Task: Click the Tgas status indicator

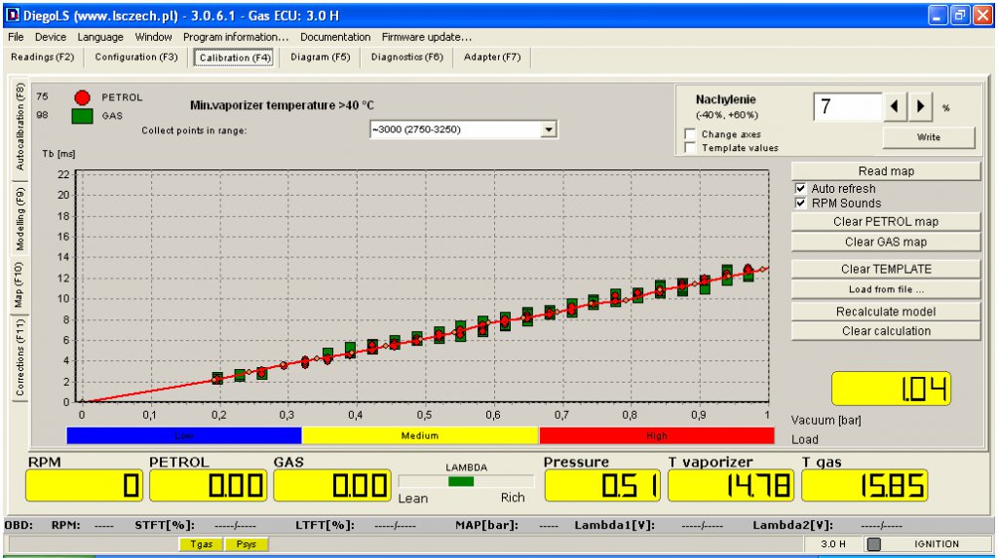Action: tap(201, 544)
